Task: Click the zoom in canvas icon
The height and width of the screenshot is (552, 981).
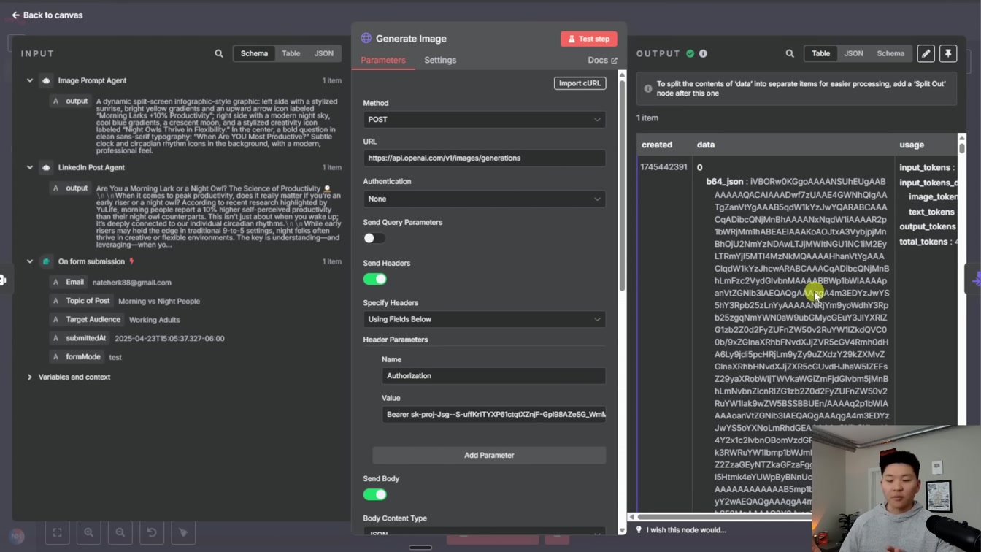Action: (x=88, y=533)
